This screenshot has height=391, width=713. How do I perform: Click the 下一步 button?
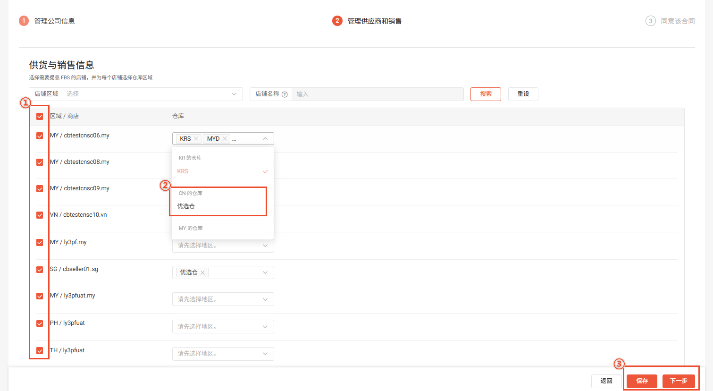[679, 381]
